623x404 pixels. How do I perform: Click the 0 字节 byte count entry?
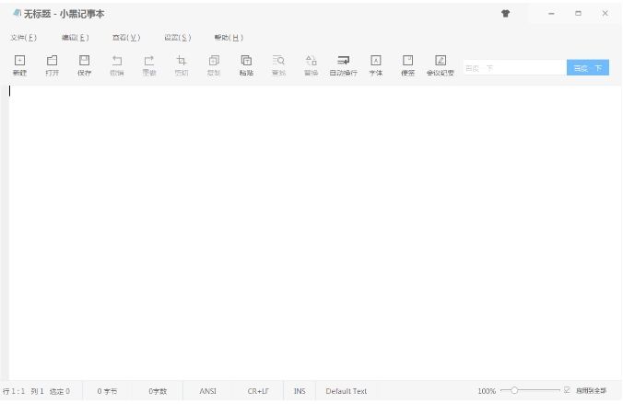click(x=107, y=391)
